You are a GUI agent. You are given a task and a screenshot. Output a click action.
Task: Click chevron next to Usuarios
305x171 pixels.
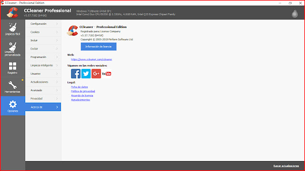[57, 74]
